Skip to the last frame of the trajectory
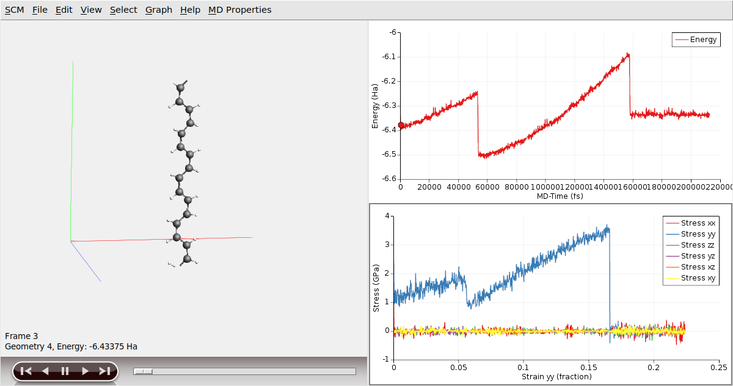The height and width of the screenshot is (386, 733). click(104, 371)
